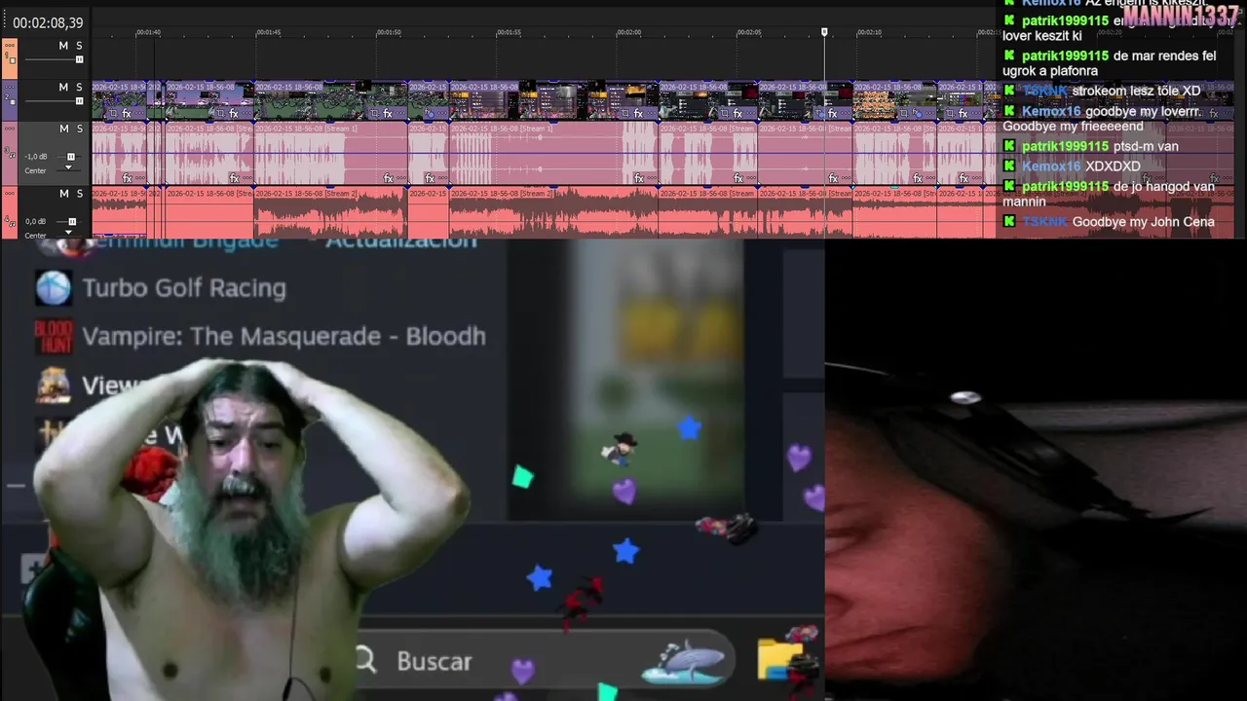Click the magnifier icon beside Buscar

(x=365, y=661)
